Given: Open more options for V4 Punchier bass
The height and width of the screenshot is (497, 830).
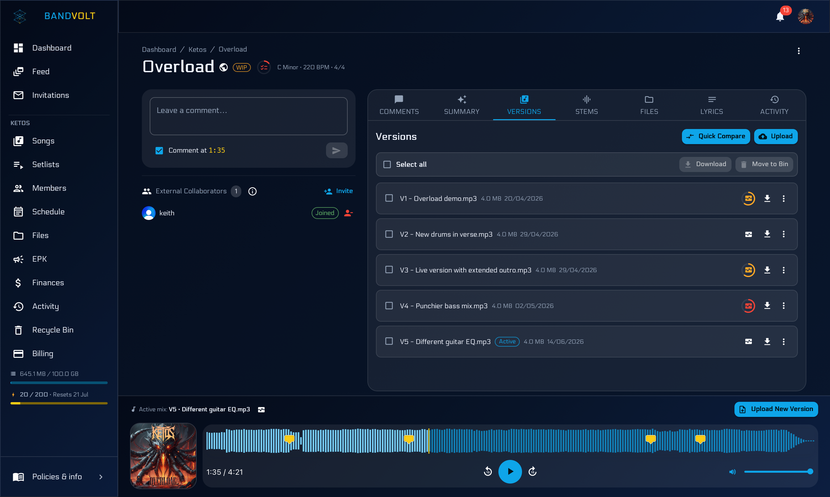Looking at the screenshot, I should click(783, 305).
